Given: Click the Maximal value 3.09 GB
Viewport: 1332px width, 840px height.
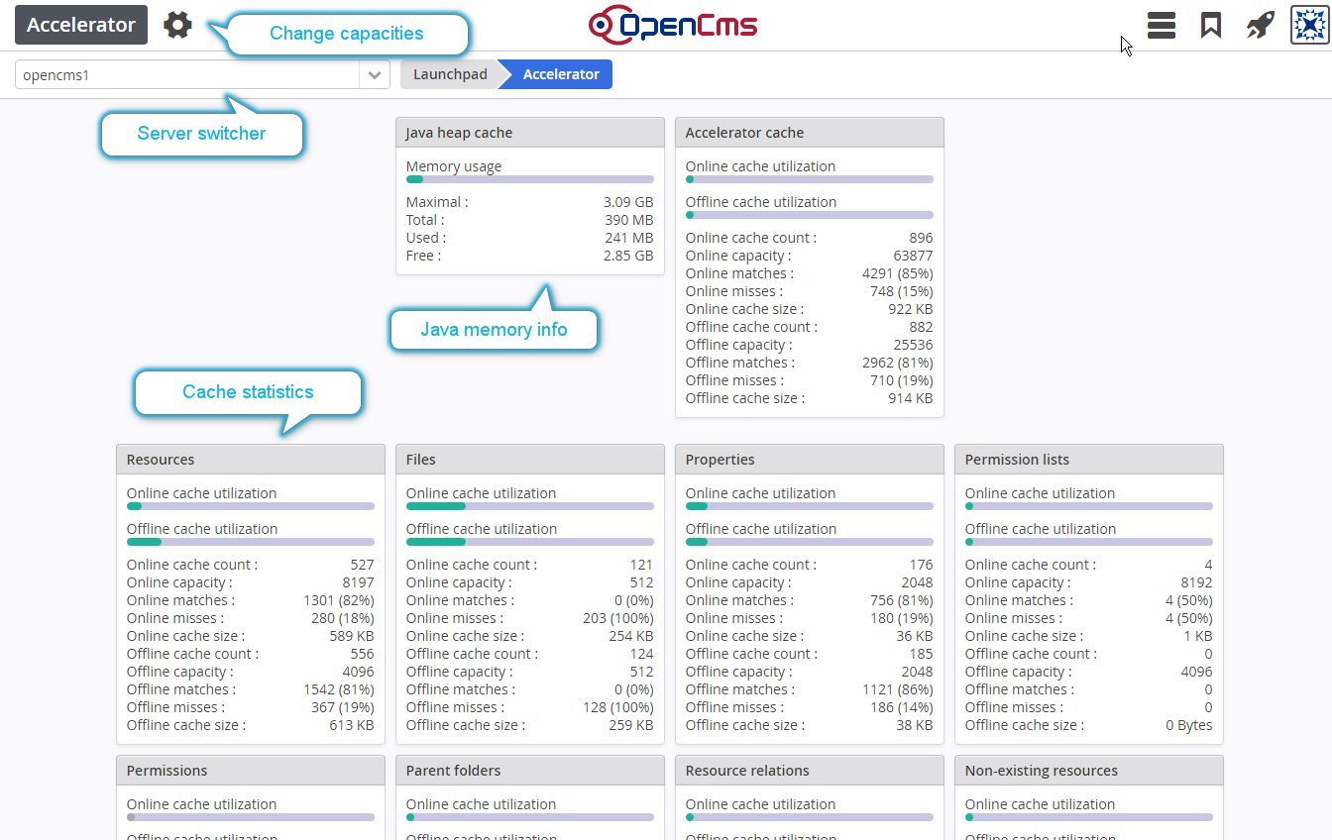Looking at the screenshot, I should point(628,202).
